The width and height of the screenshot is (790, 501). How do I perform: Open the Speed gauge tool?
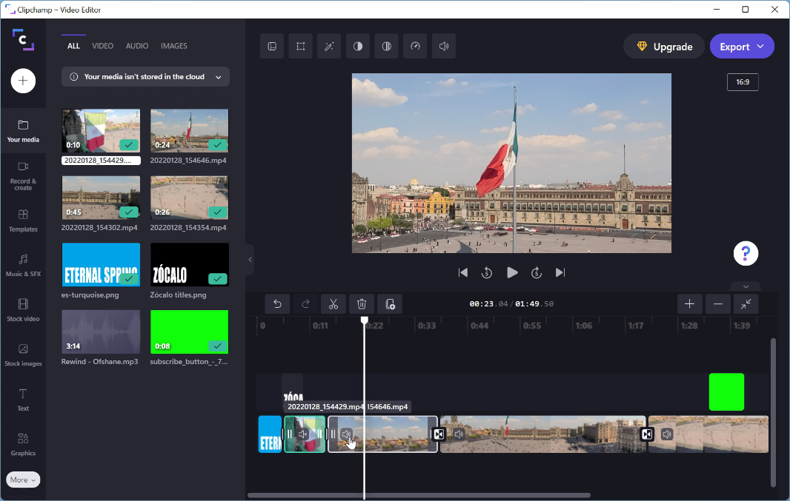[415, 46]
